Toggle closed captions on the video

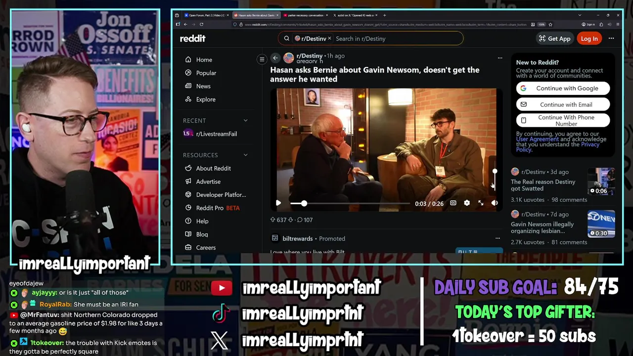point(453,203)
